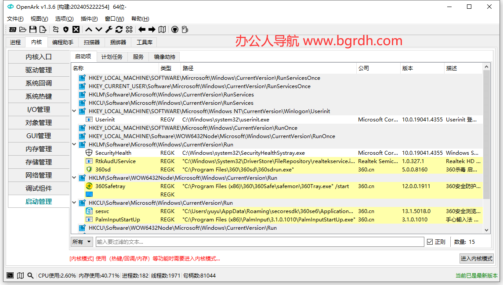Viewport: 503px width, 285px height.
Task: Switch to the 工具库 tab
Action: 145,42
